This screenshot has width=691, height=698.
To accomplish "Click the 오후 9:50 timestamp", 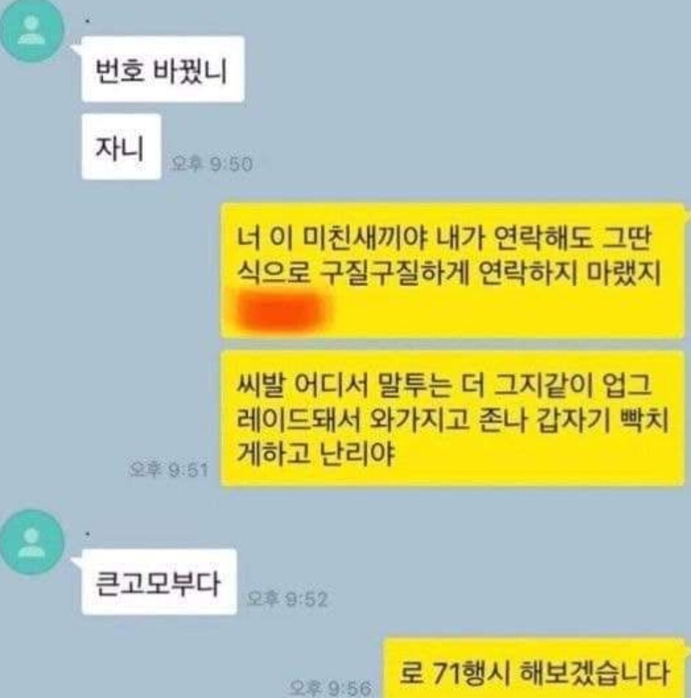I will [x=212, y=164].
